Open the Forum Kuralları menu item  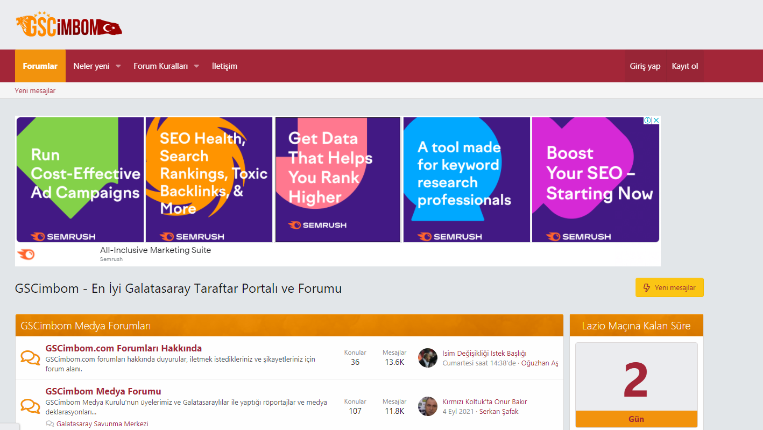[161, 66]
